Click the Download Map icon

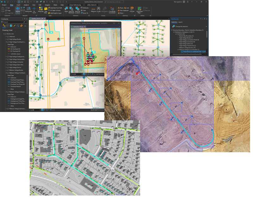[x=139, y=11]
